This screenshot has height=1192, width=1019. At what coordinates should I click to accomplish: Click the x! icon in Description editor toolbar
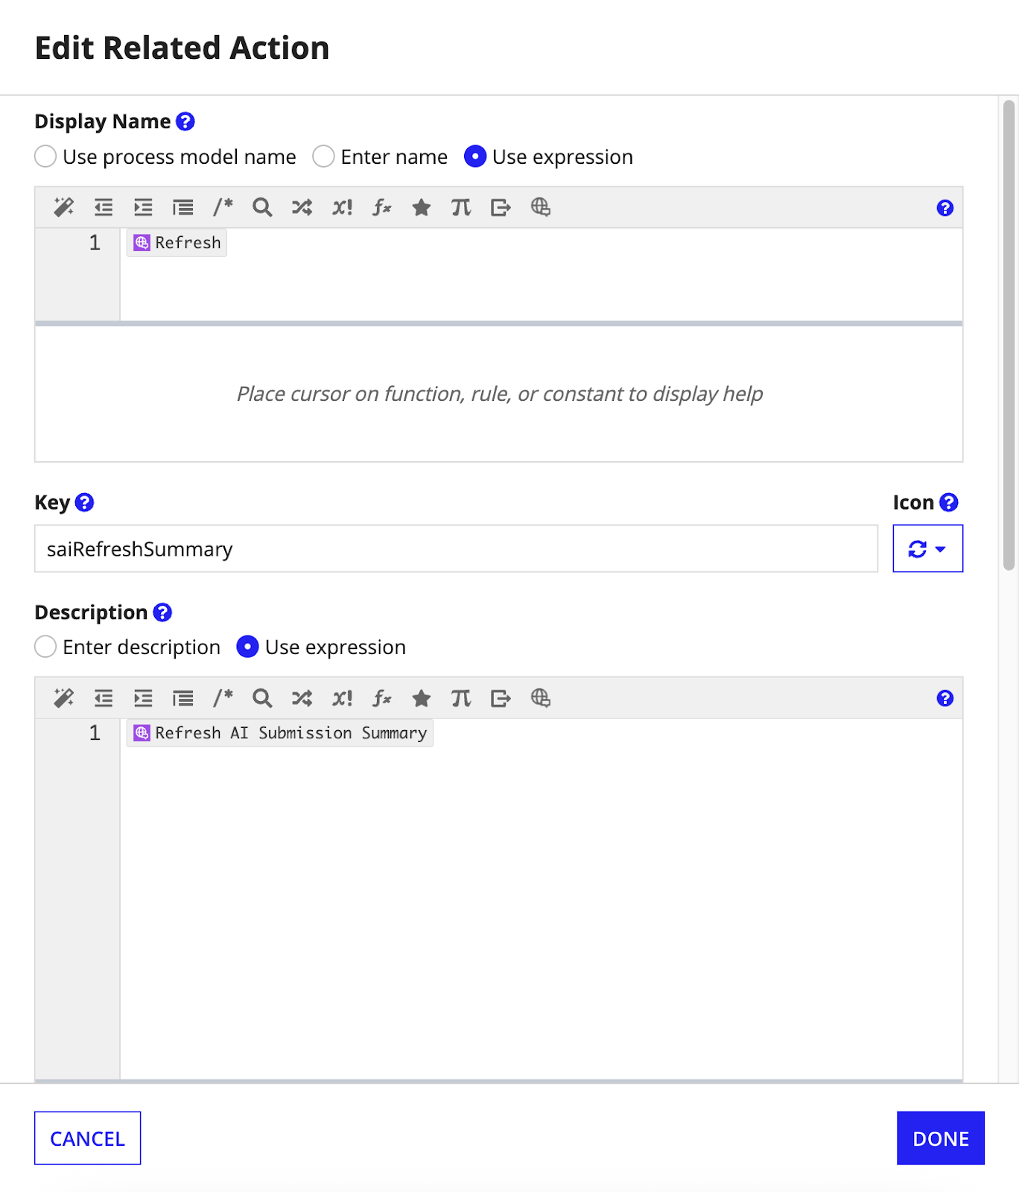(x=342, y=698)
